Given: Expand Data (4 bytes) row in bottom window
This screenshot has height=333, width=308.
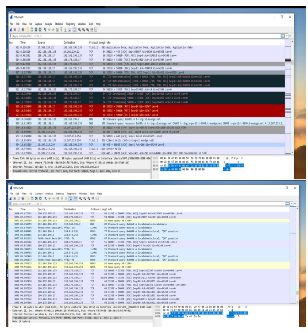Looking at the screenshot, I should click(10, 321).
